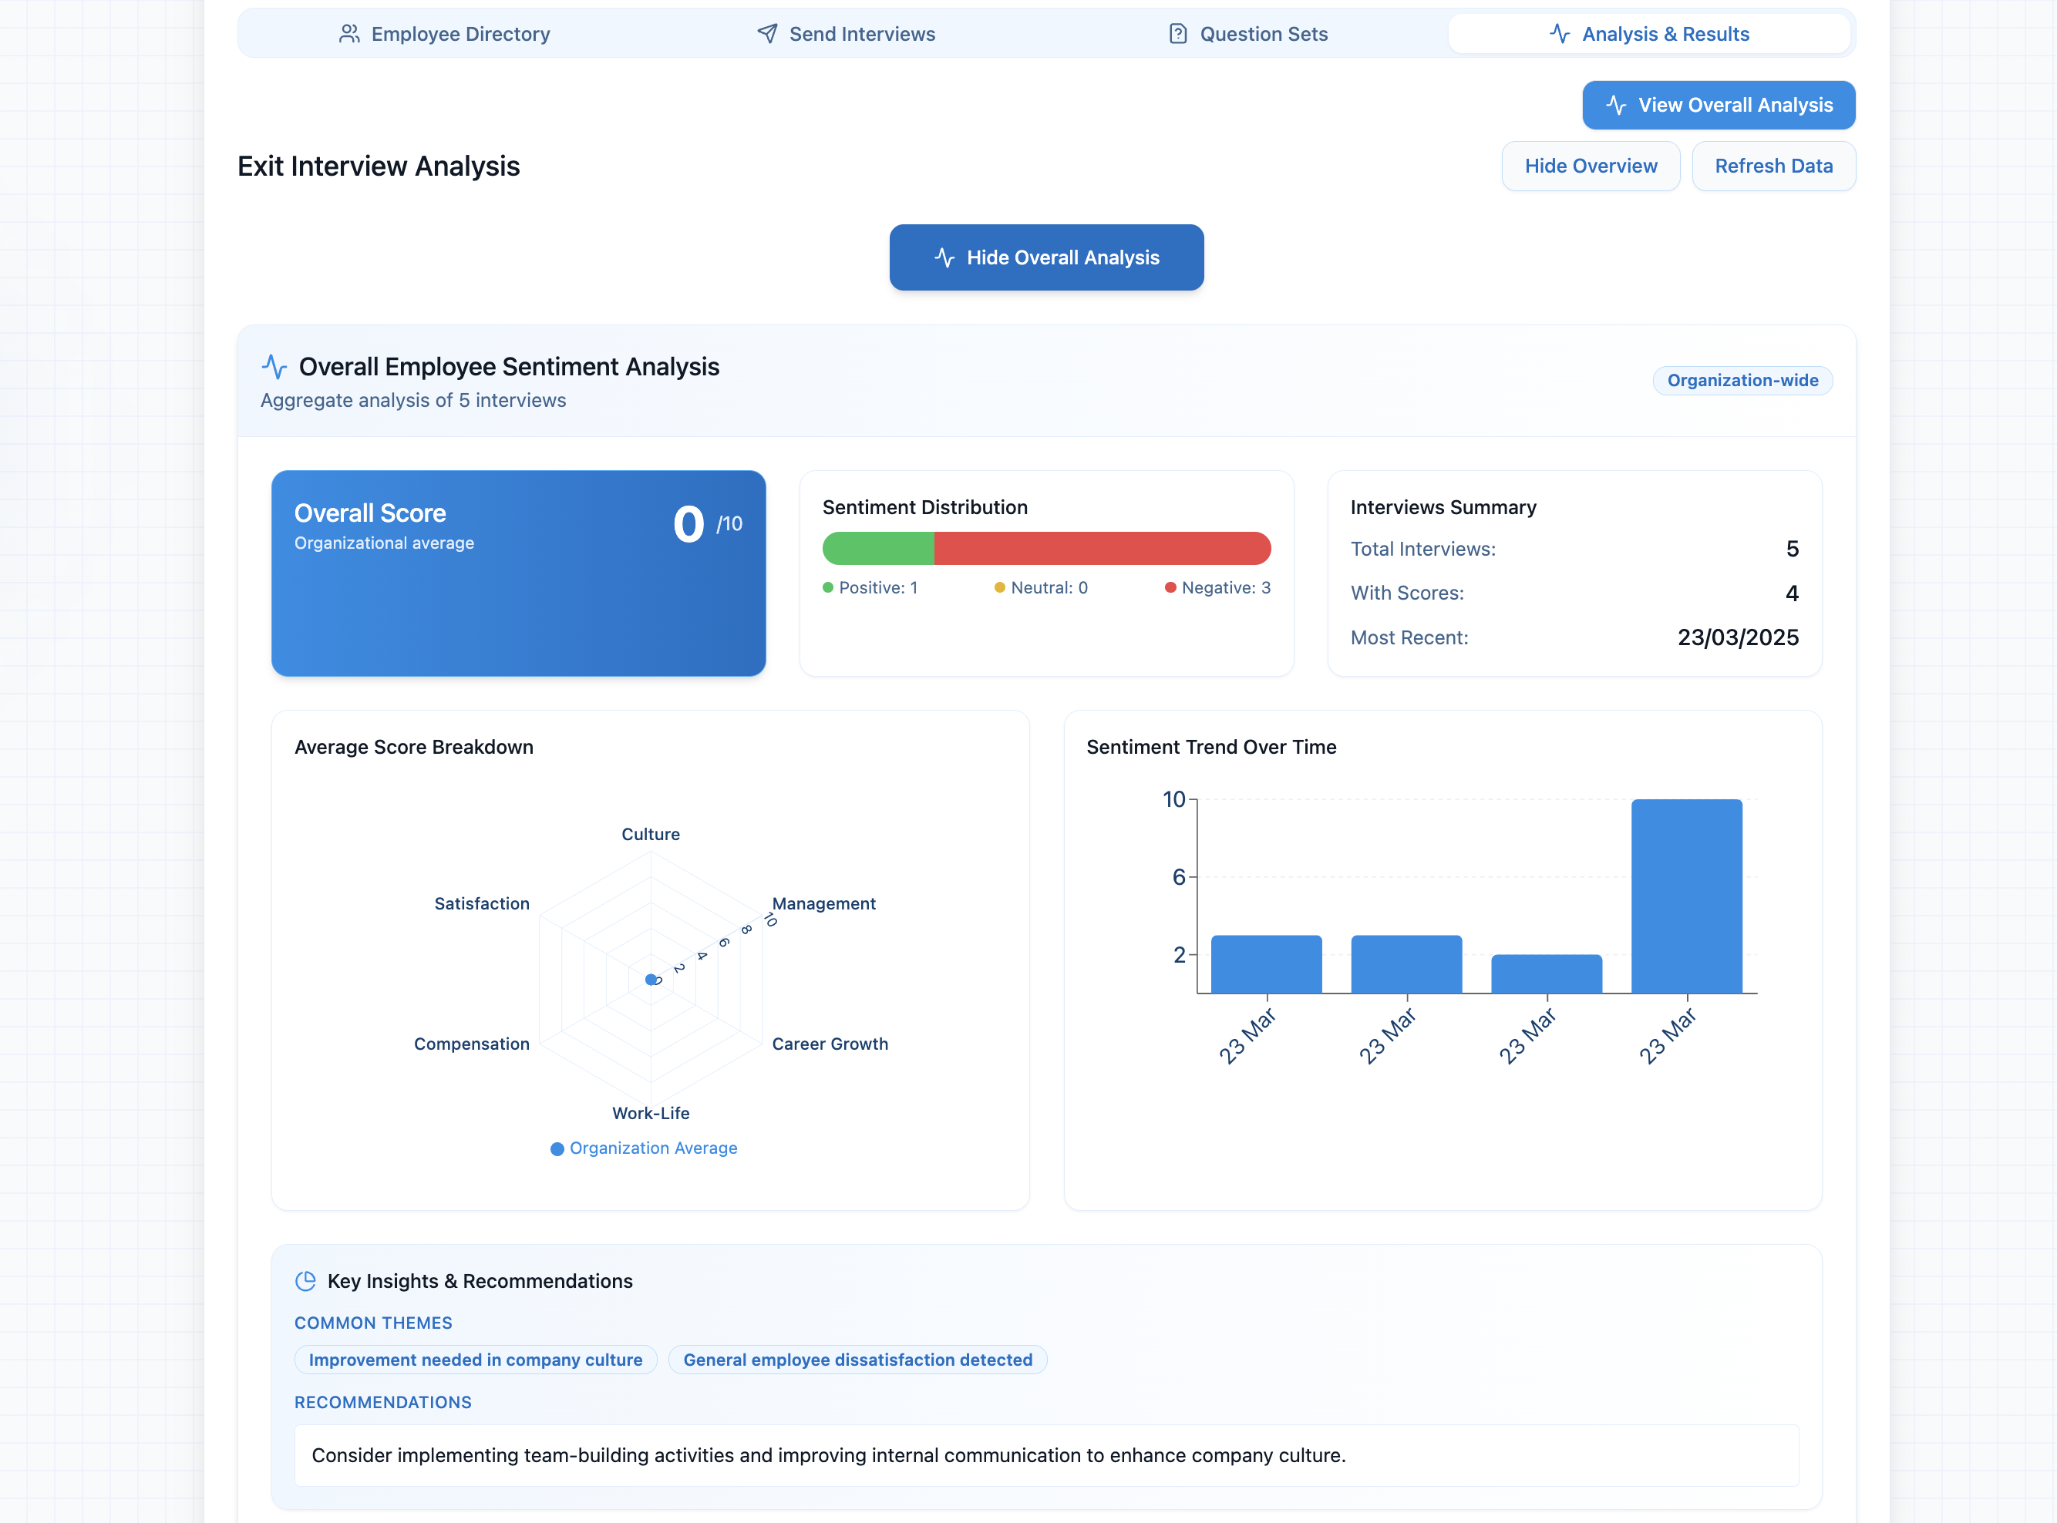This screenshot has width=2057, height=1523.
Task: Click the Average Score Breakdown title
Action: (x=414, y=748)
